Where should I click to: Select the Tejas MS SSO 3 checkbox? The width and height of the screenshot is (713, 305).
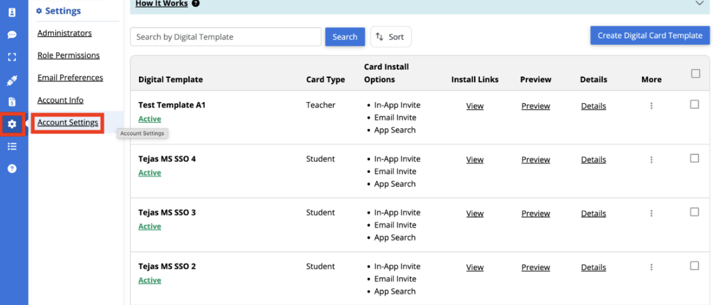tap(695, 212)
